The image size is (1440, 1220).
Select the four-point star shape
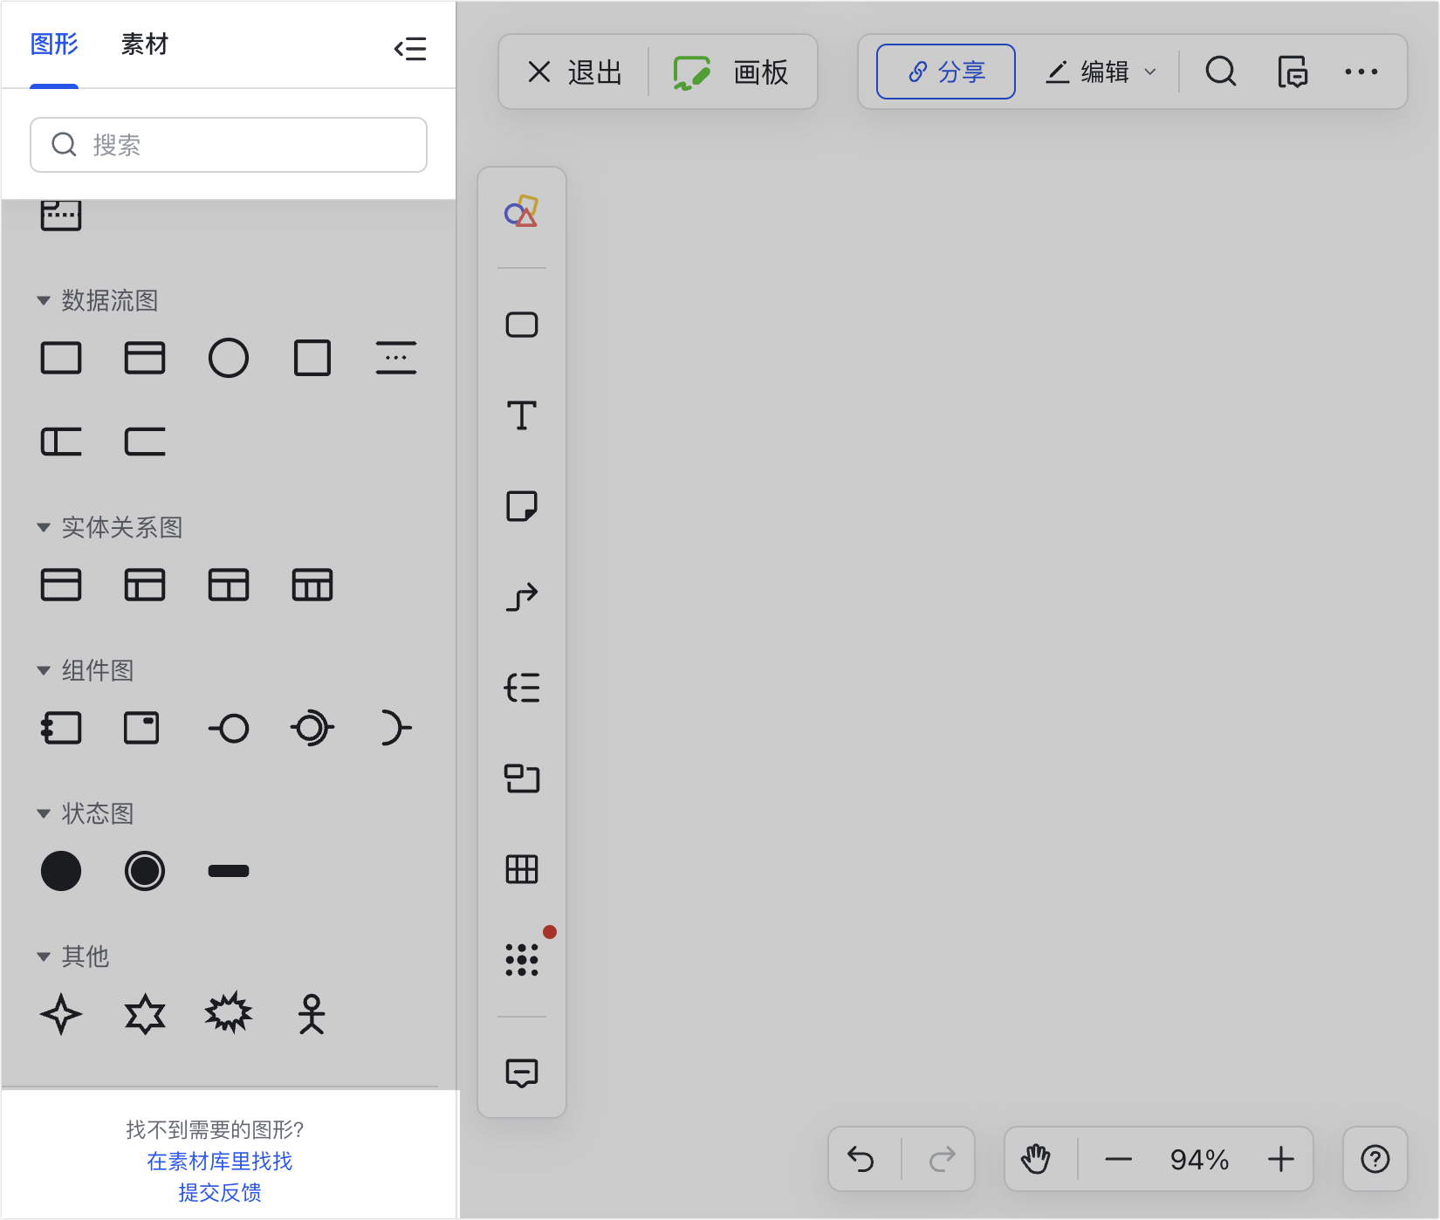pos(61,1014)
